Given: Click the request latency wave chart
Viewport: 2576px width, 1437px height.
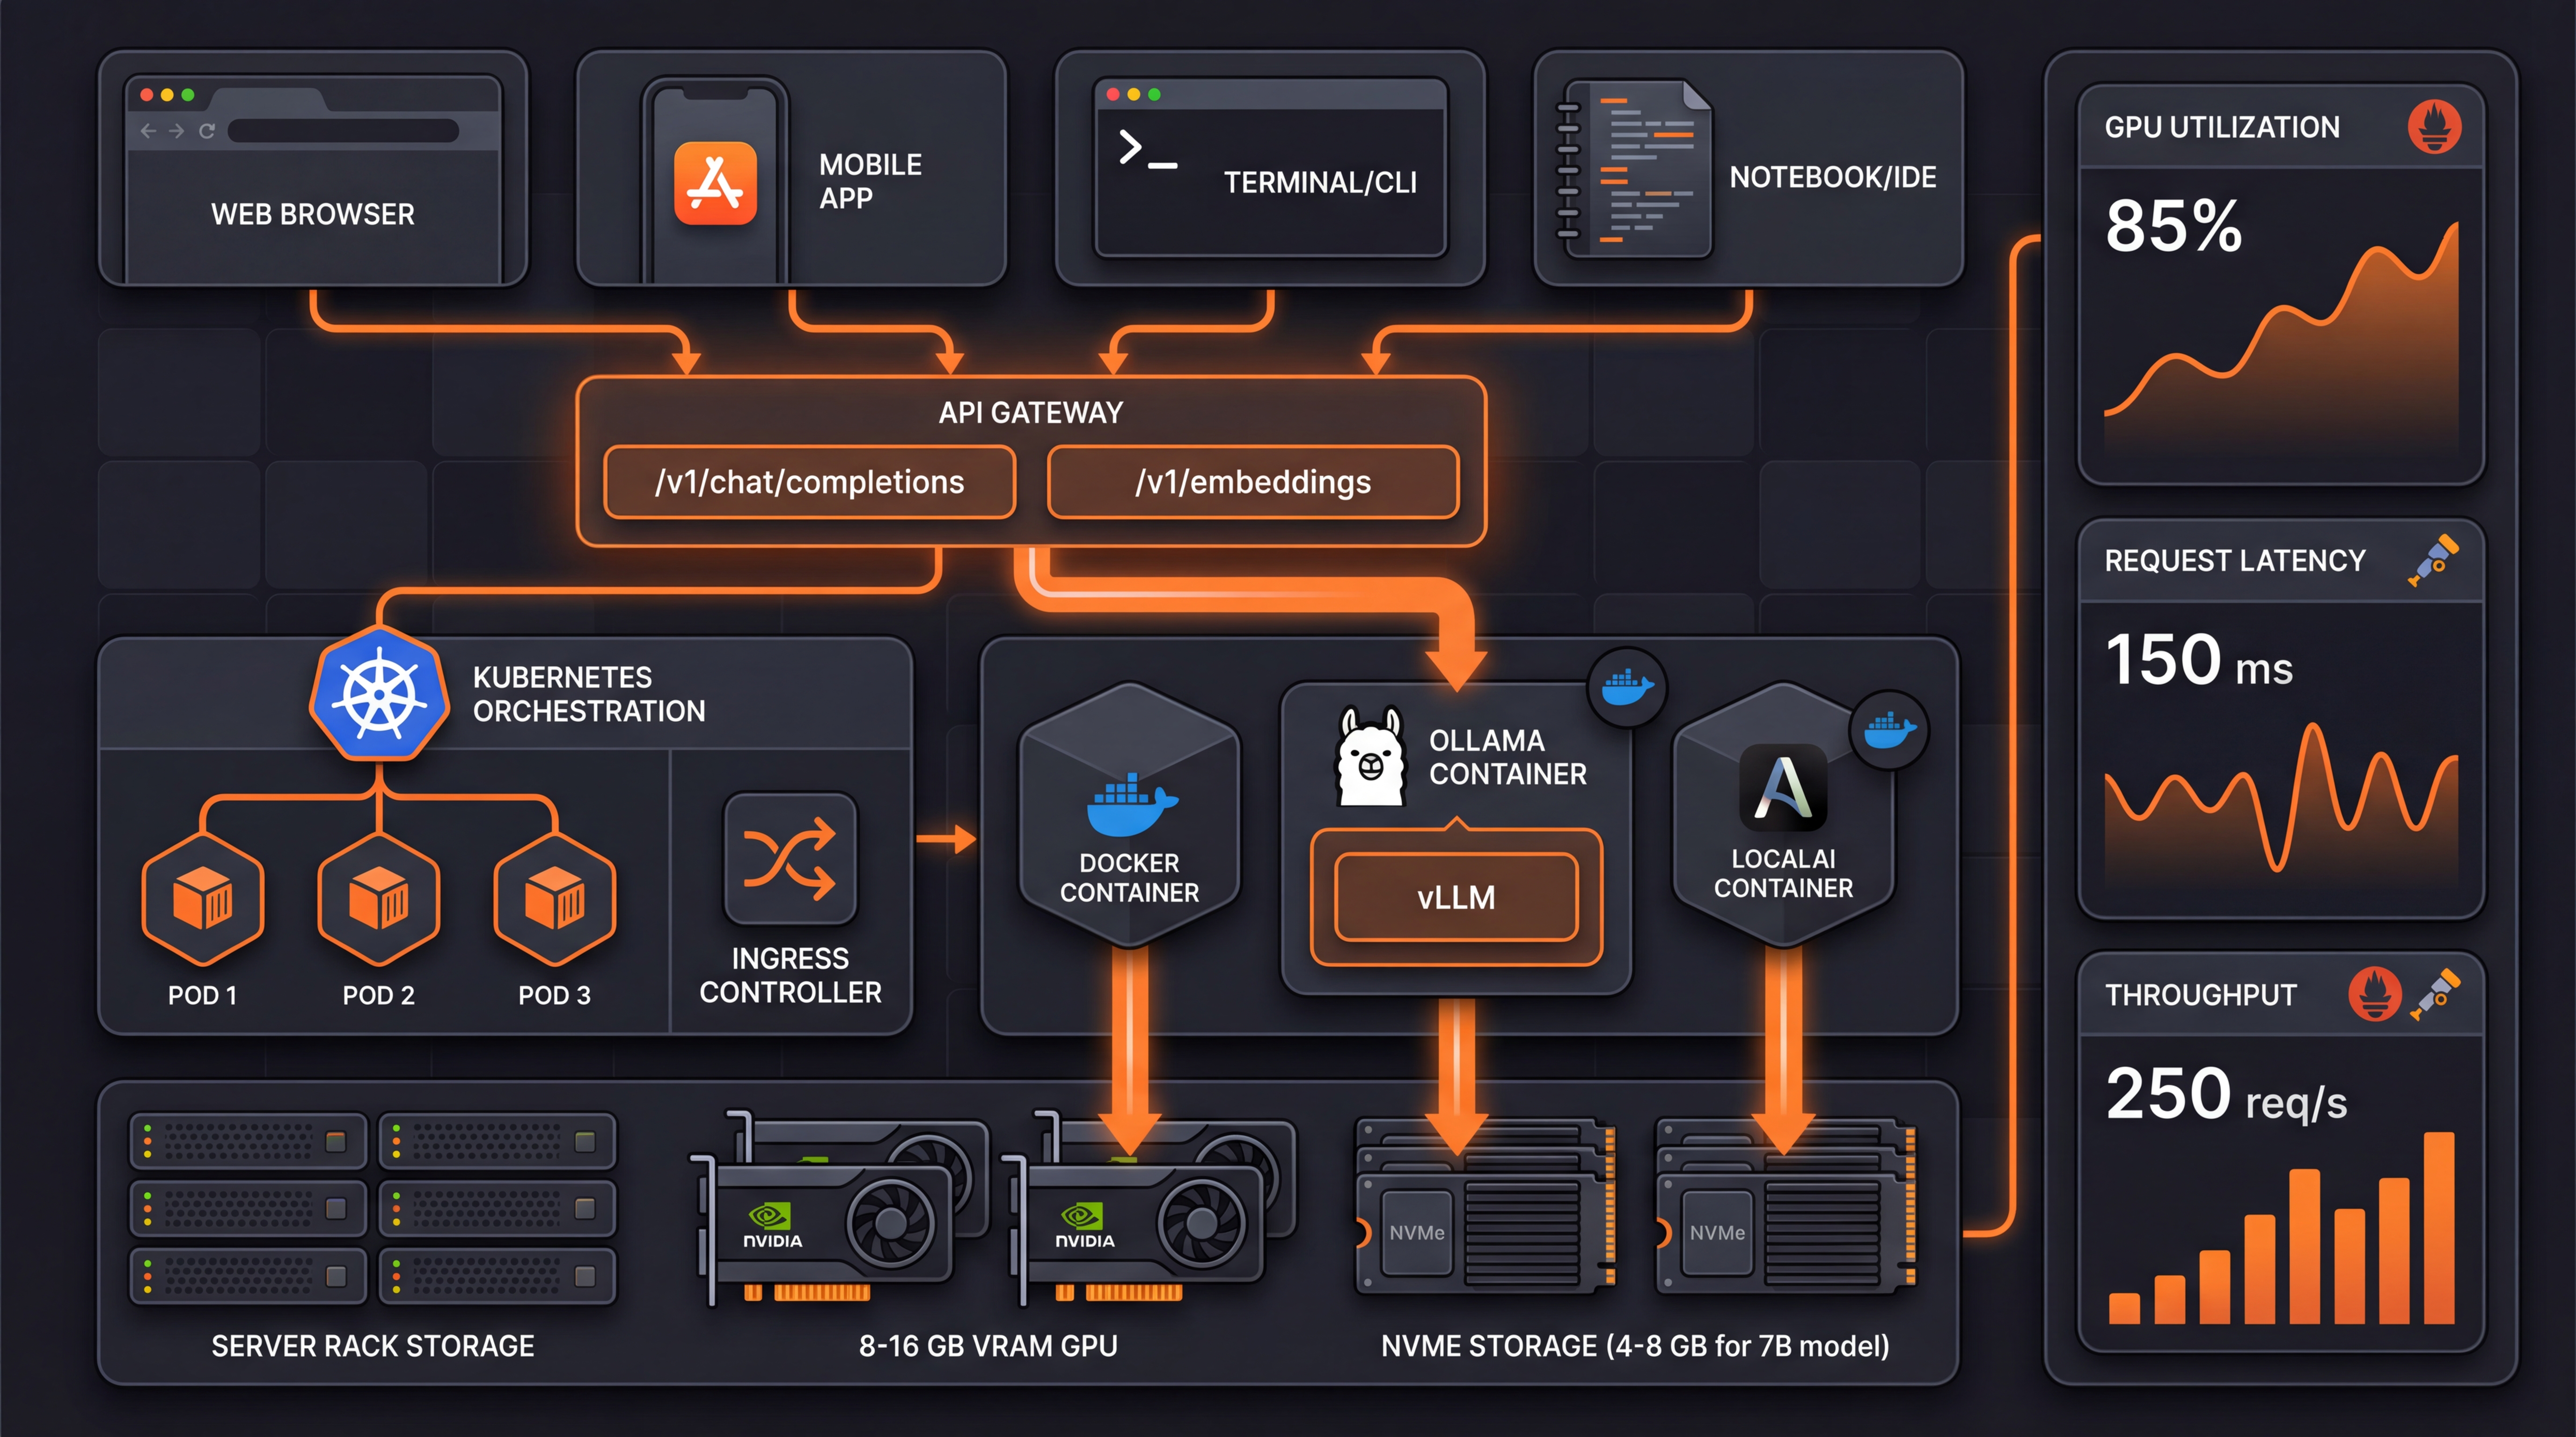Looking at the screenshot, I should pyautogui.click(x=2281, y=805).
